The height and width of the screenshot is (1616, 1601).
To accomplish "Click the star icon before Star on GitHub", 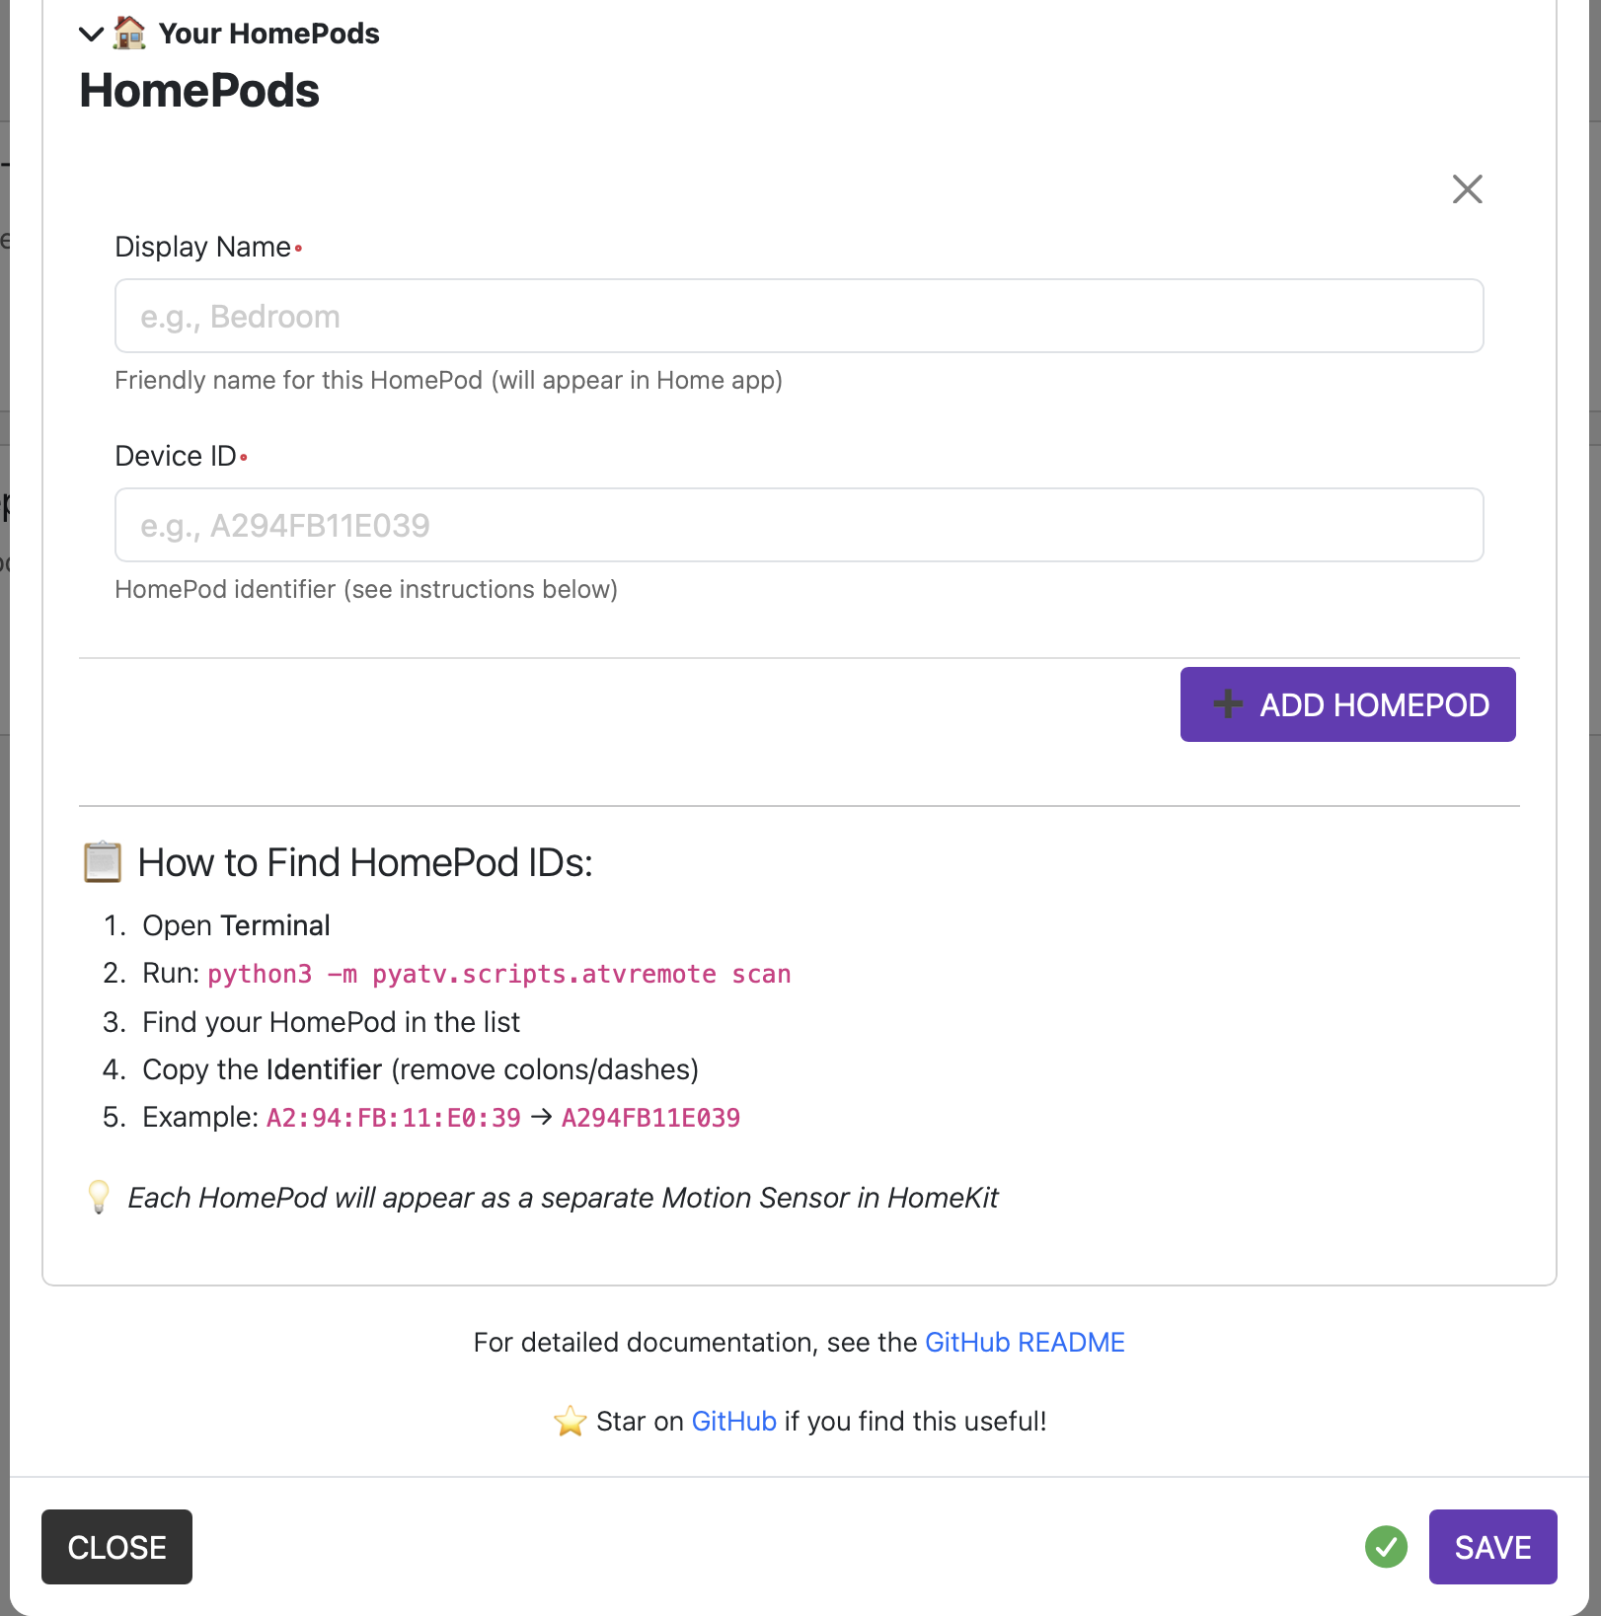I will 571,1421.
